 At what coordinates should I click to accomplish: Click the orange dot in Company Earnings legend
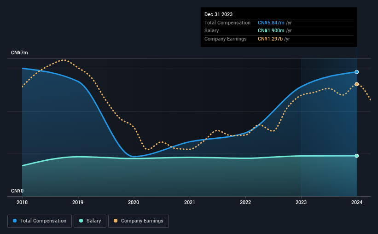coord(116,221)
